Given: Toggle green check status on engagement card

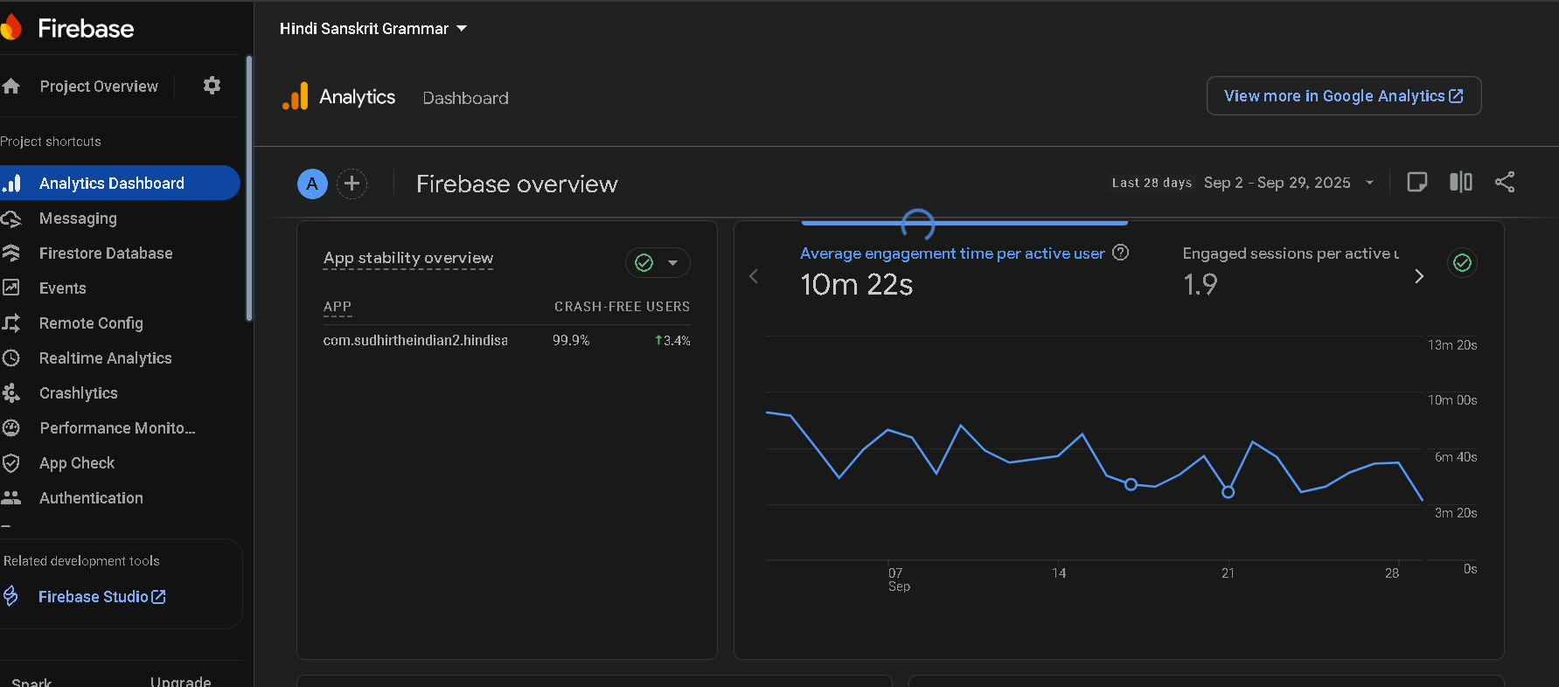Looking at the screenshot, I should (x=1462, y=263).
